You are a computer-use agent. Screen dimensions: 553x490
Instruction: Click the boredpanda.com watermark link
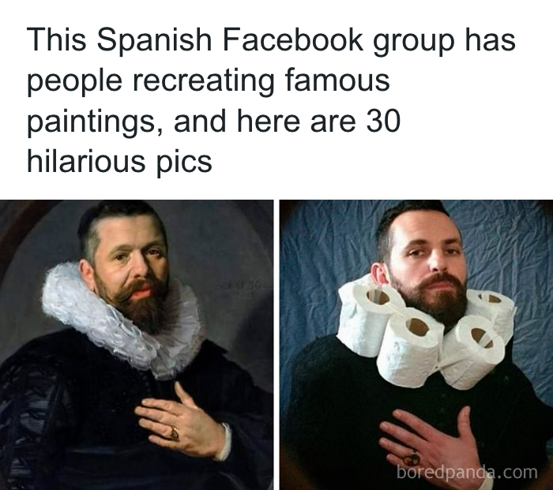(467, 472)
